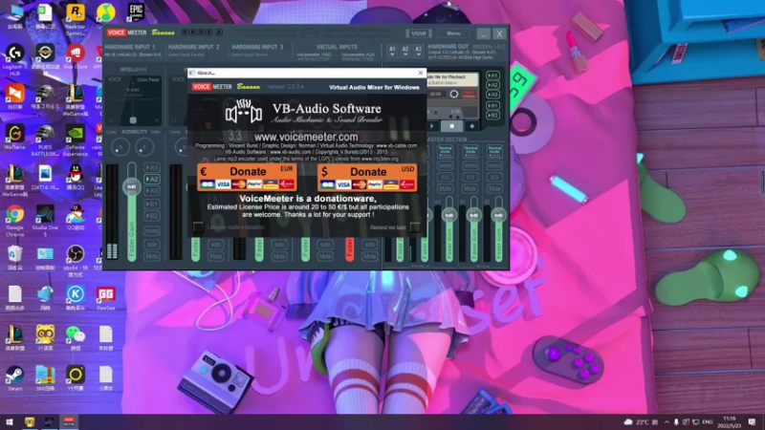Image resolution: width=765 pixels, height=430 pixels.
Task: Open the PUBG BATTLEGROUNDS desktop icon
Action: pos(45,140)
